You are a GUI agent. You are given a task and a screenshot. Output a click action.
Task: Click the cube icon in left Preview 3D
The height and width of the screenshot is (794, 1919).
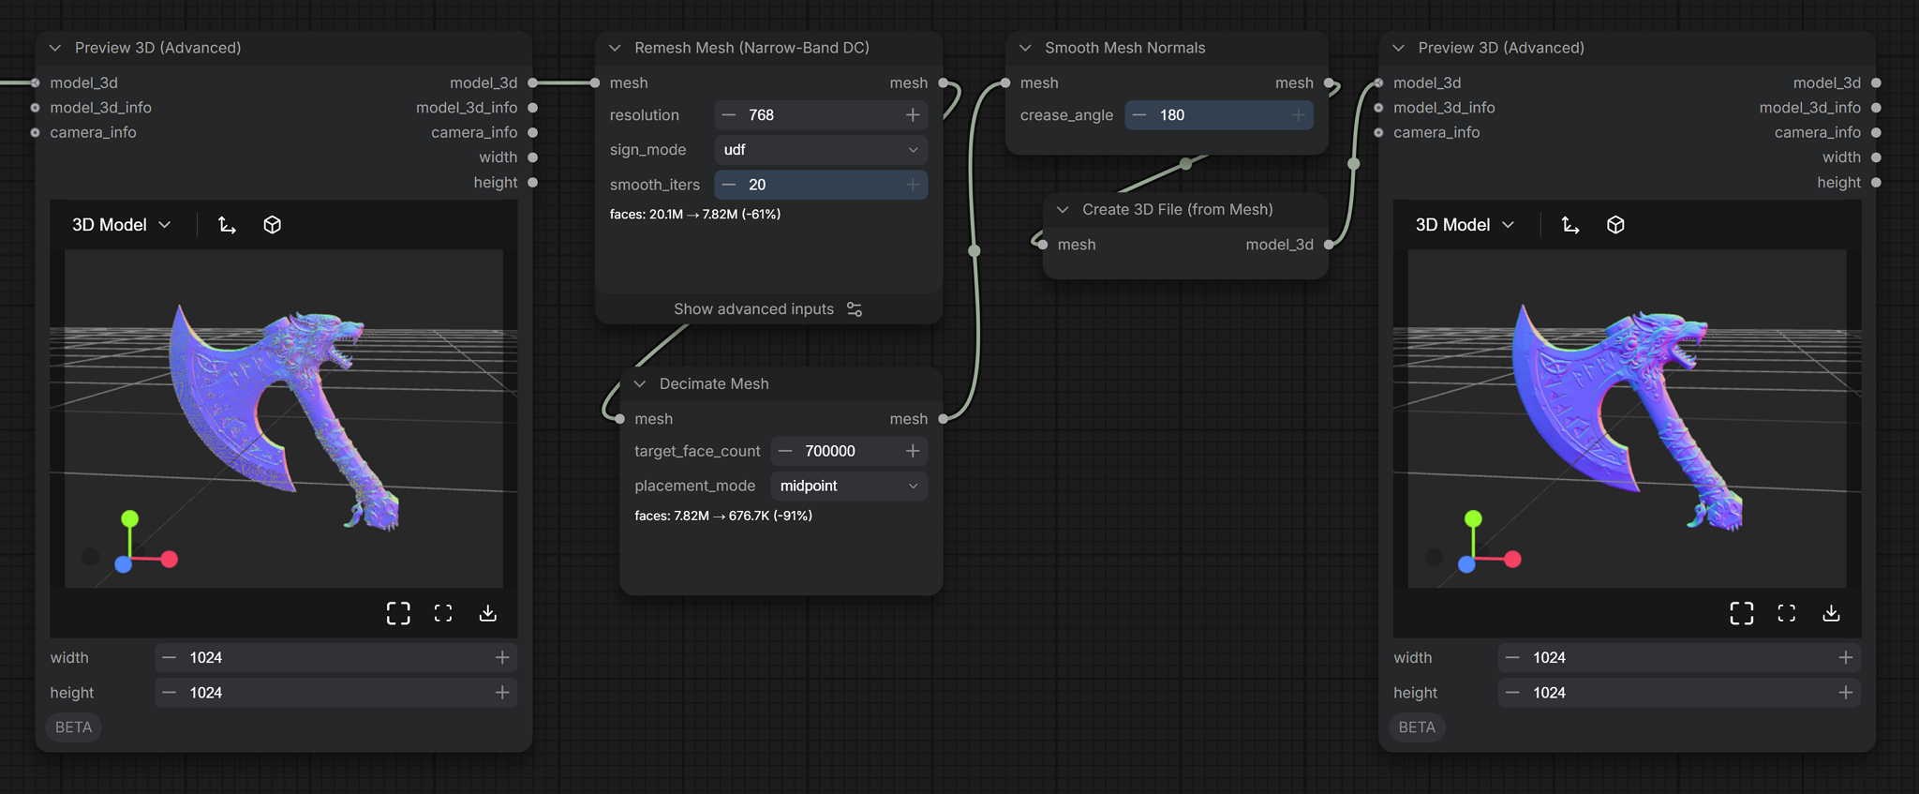(273, 225)
